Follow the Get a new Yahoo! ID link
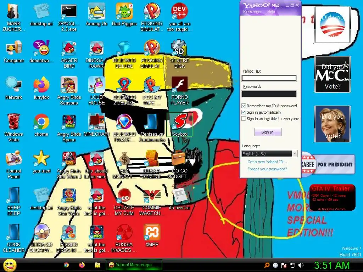The height and width of the screenshot is (272, 363). tap(267, 162)
